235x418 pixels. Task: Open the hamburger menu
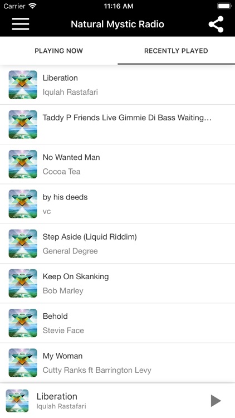point(21,24)
